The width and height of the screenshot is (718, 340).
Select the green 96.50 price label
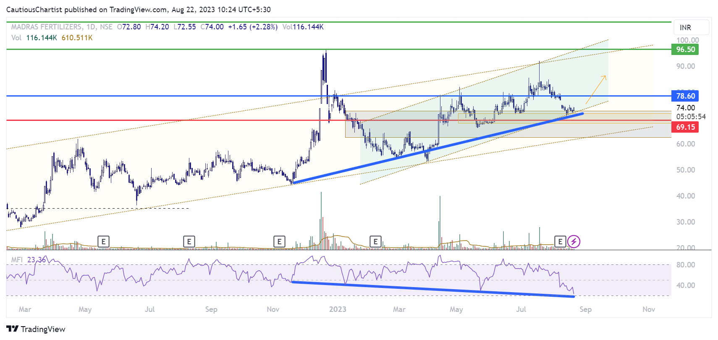685,50
